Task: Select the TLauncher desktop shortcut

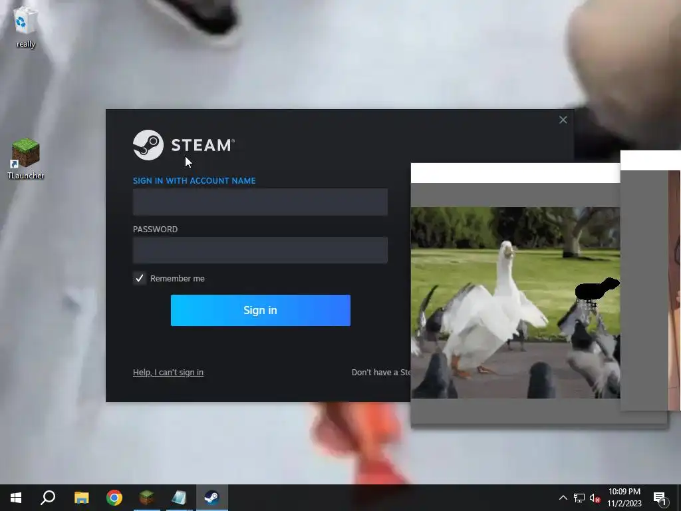Action: tap(26, 158)
